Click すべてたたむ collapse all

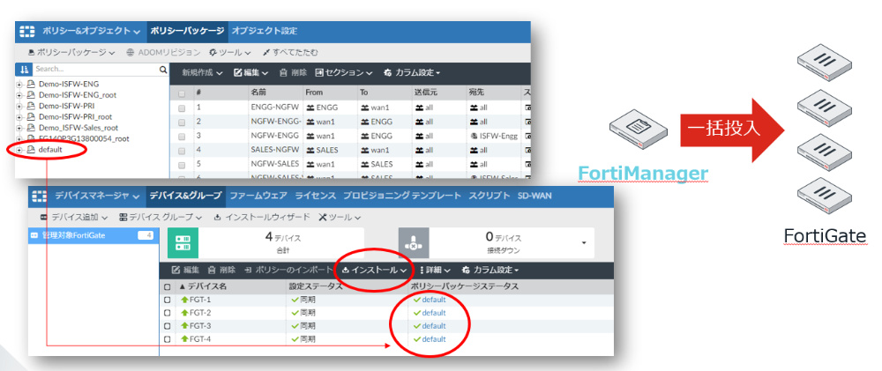pos(290,52)
